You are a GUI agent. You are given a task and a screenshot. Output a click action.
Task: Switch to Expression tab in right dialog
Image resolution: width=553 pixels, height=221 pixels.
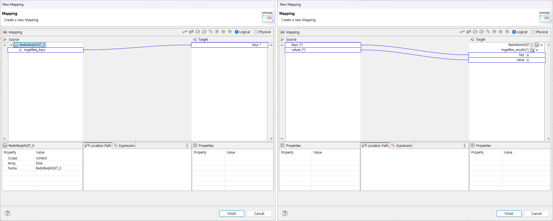tap(402, 145)
